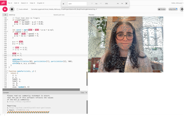The image size is (184, 116).
Task: Click the p5.js 1.9.4 version button
Action: (173, 9)
